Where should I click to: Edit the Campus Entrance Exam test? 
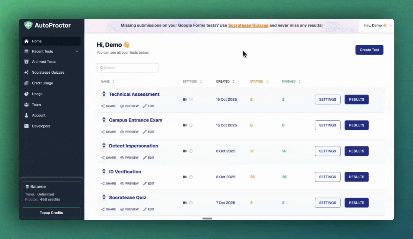point(149,132)
